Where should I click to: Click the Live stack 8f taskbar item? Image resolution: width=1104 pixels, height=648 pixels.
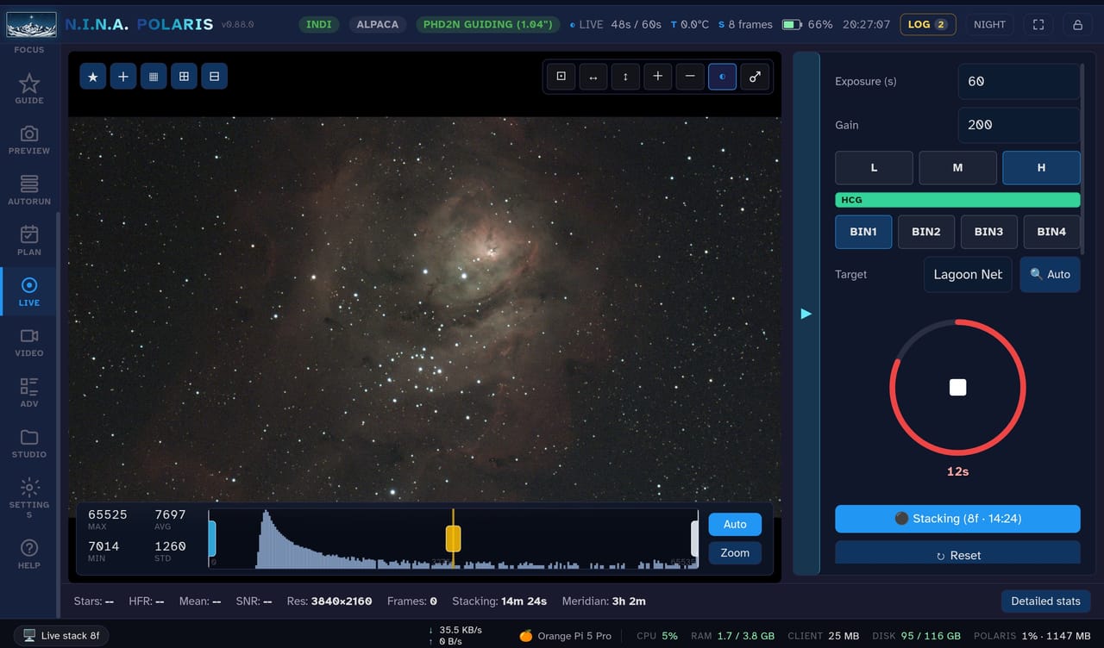pyautogui.click(x=61, y=636)
